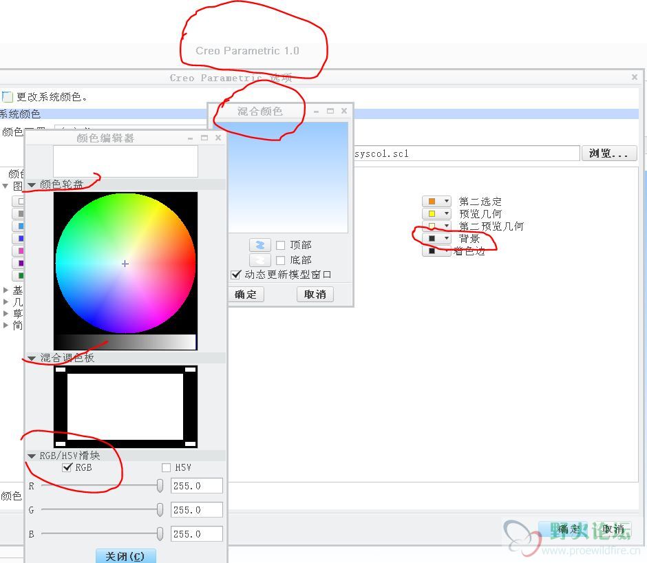The image size is (647, 563).
Task: Minimize the 颜色编辑器 window
Action: [x=190, y=138]
